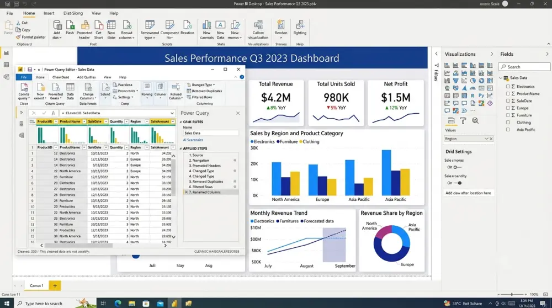Open the Help ribbon tab
The image size is (552, 308).
(x=114, y=13)
